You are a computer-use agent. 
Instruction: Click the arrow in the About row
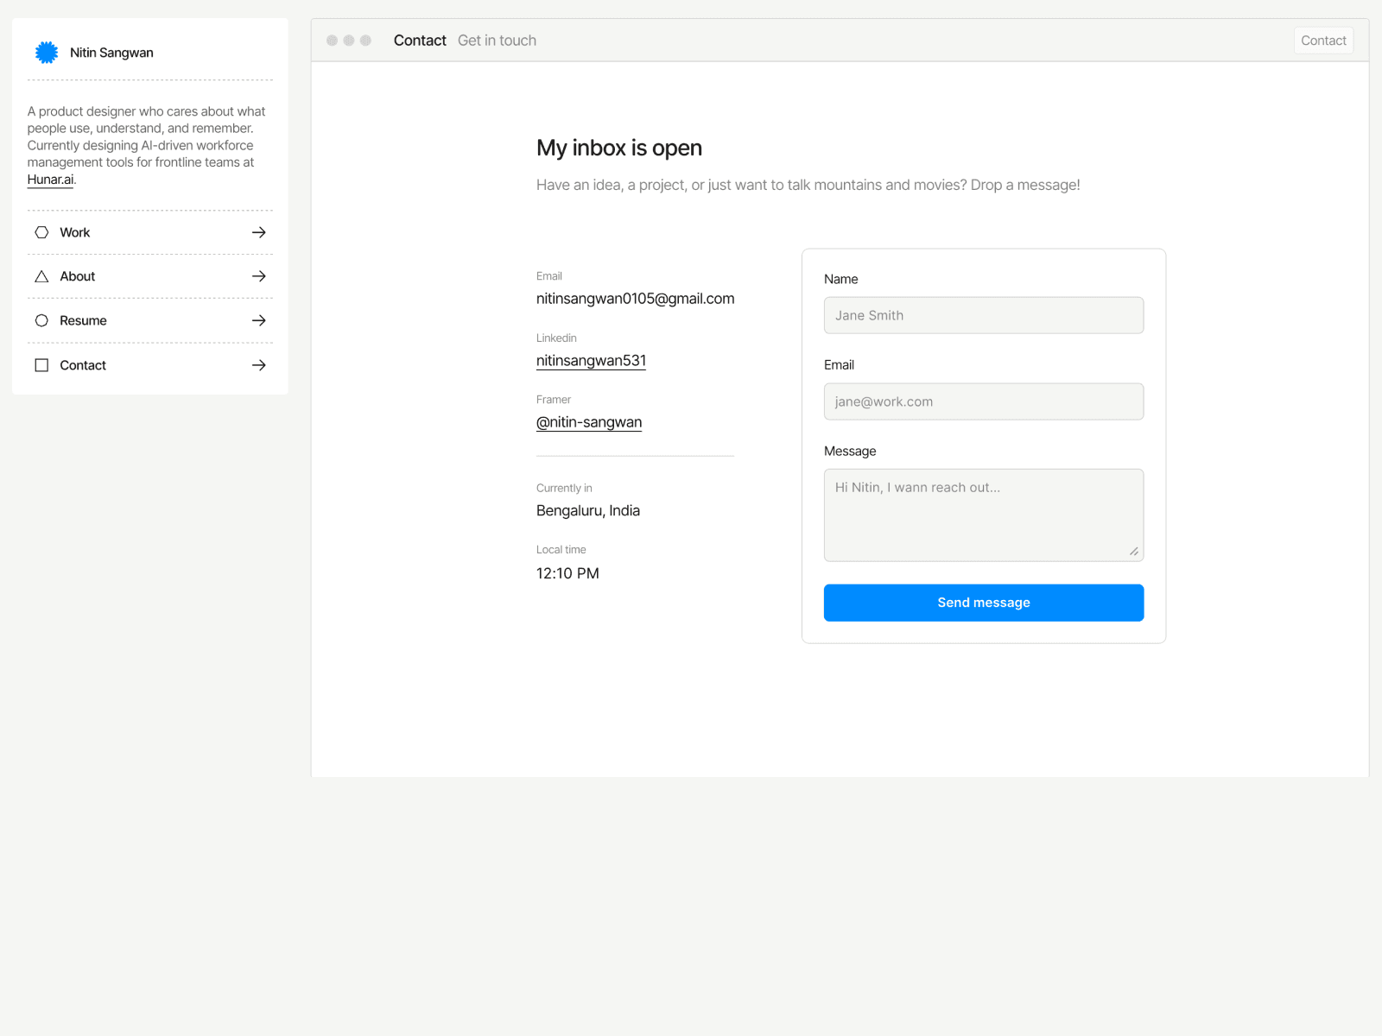pos(258,276)
